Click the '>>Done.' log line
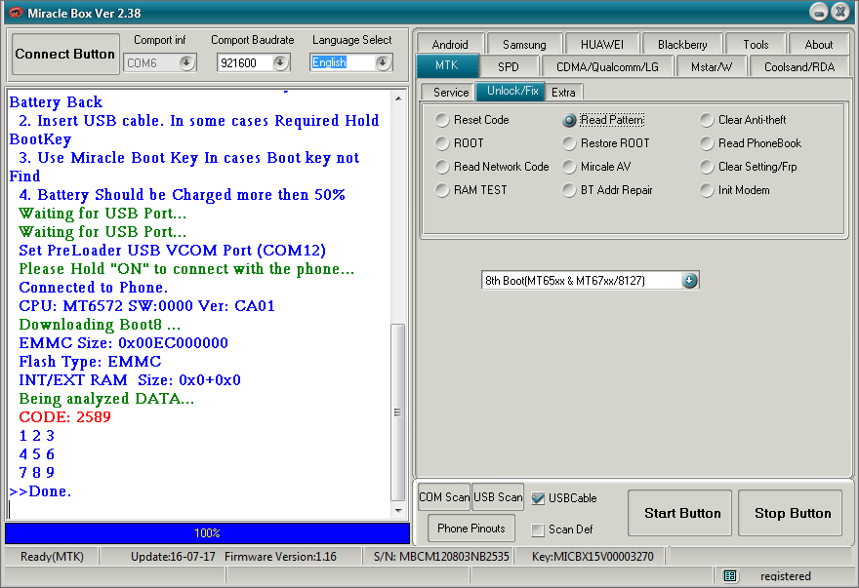Image resolution: width=859 pixels, height=588 pixels. pos(41,491)
